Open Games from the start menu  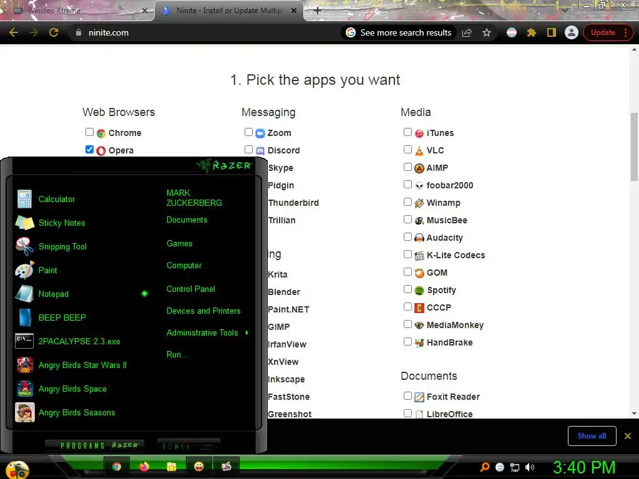pos(179,244)
